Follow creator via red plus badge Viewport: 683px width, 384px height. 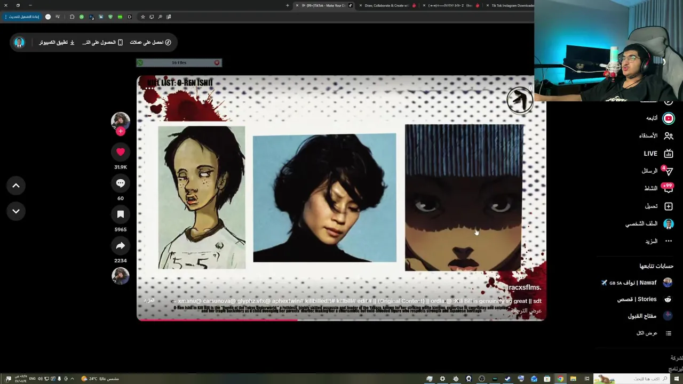point(121,131)
